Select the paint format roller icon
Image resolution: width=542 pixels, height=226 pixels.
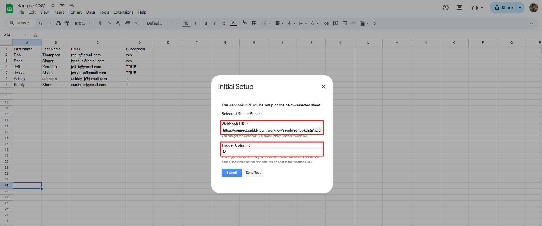(x=67, y=23)
